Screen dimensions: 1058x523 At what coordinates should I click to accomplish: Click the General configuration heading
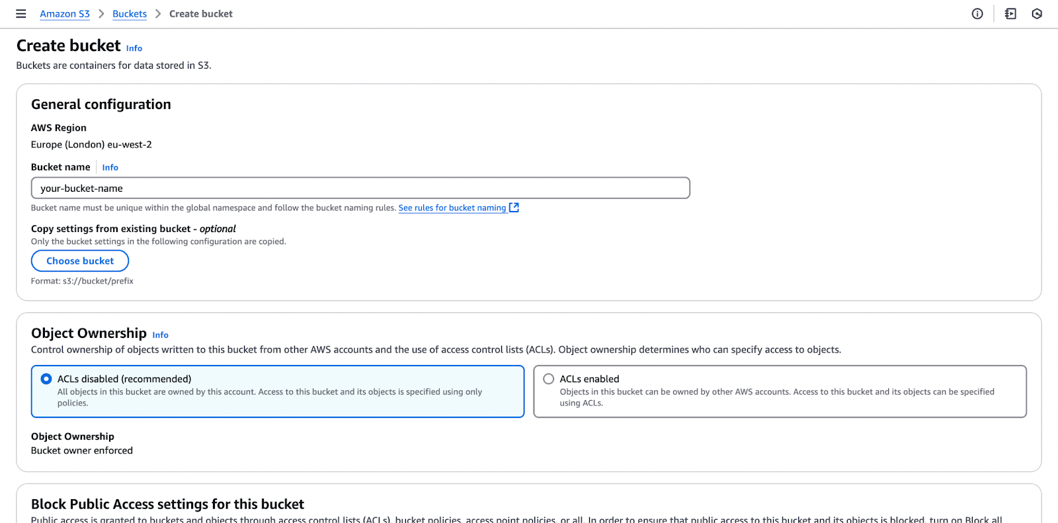click(101, 104)
